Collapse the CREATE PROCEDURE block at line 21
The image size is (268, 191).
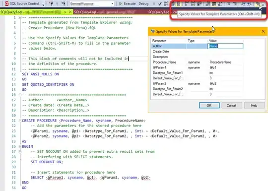click(20, 121)
